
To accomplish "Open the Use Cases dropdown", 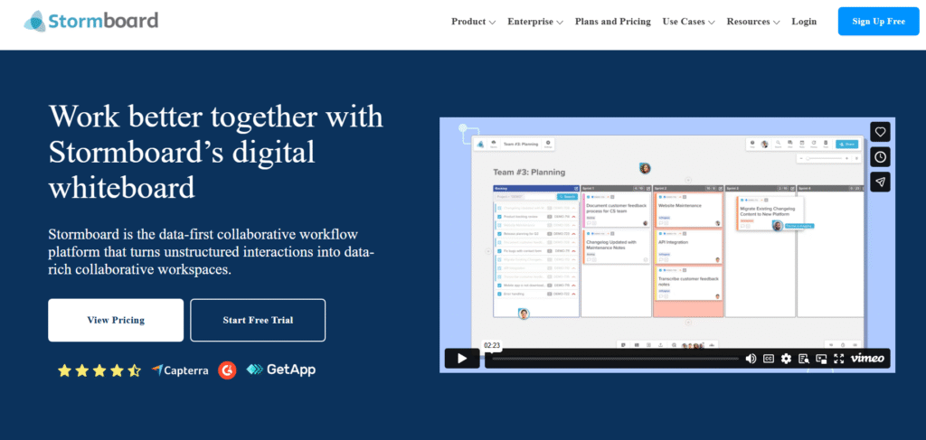I will click(x=688, y=22).
